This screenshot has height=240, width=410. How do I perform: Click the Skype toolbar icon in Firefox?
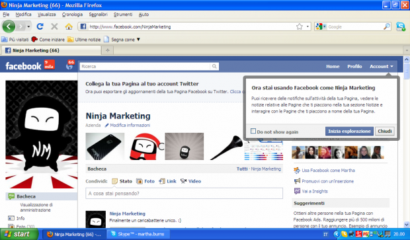[x=401, y=26]
